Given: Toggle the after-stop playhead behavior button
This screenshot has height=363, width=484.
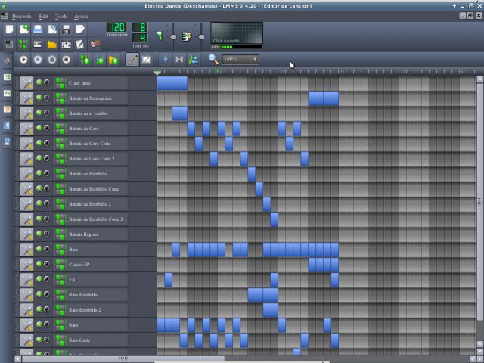Looking at the screenshot, I should [194, 60].
